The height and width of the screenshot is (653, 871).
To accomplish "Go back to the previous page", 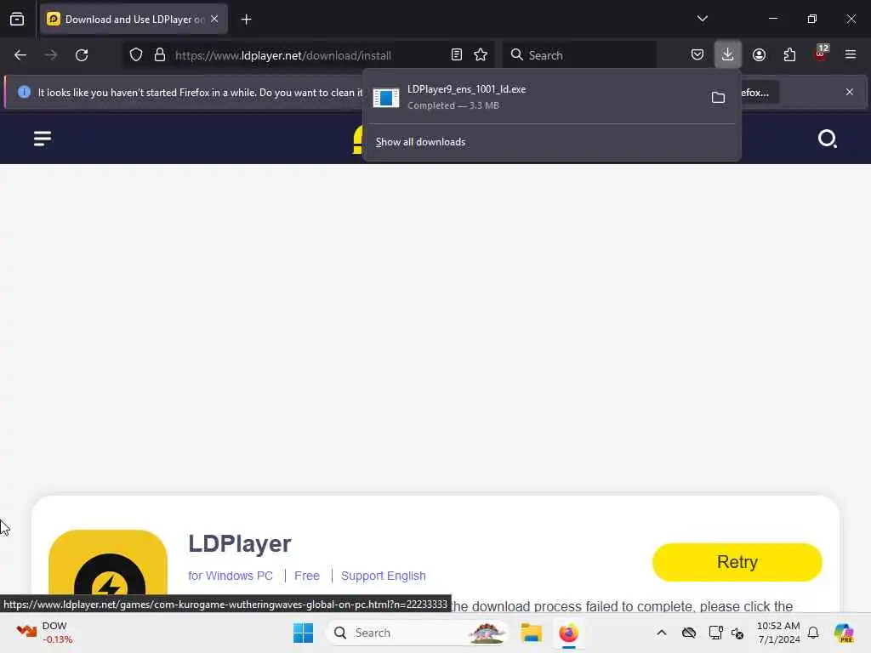I will [20, 55].
